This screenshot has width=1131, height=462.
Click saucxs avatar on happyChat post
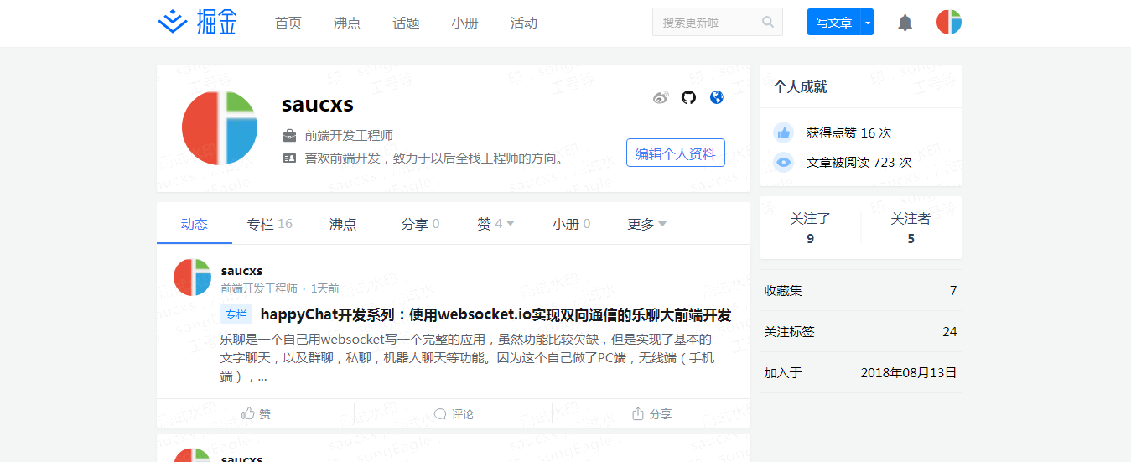[x=192, y=278]
